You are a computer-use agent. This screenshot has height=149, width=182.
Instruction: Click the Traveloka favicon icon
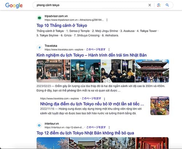pyautogui.click(x=39, y=47)
